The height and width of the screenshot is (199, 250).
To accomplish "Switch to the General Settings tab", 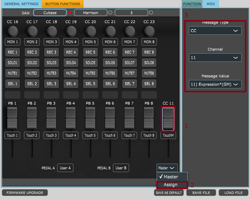I will click(x=21, y=4).
